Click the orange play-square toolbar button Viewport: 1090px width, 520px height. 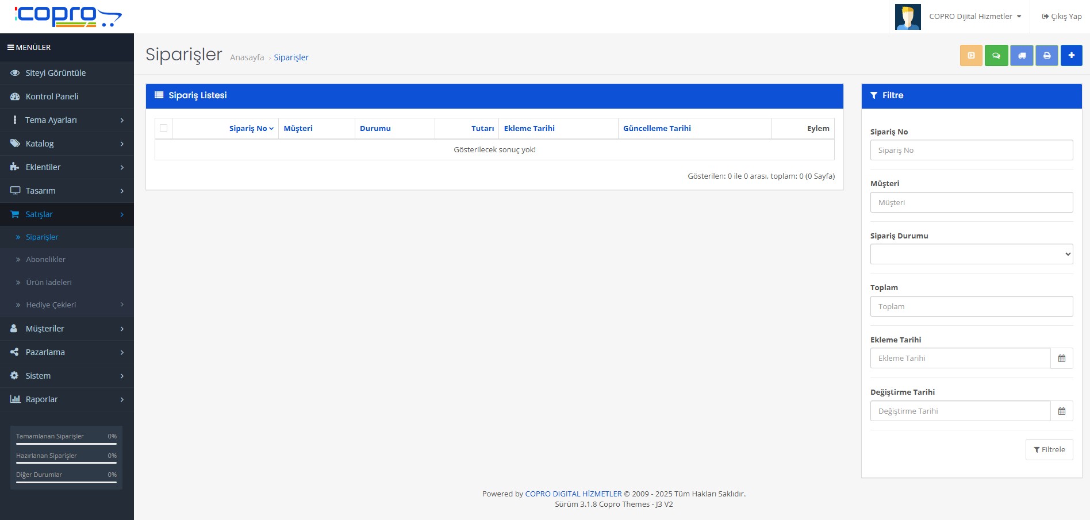tap(971, 56)
